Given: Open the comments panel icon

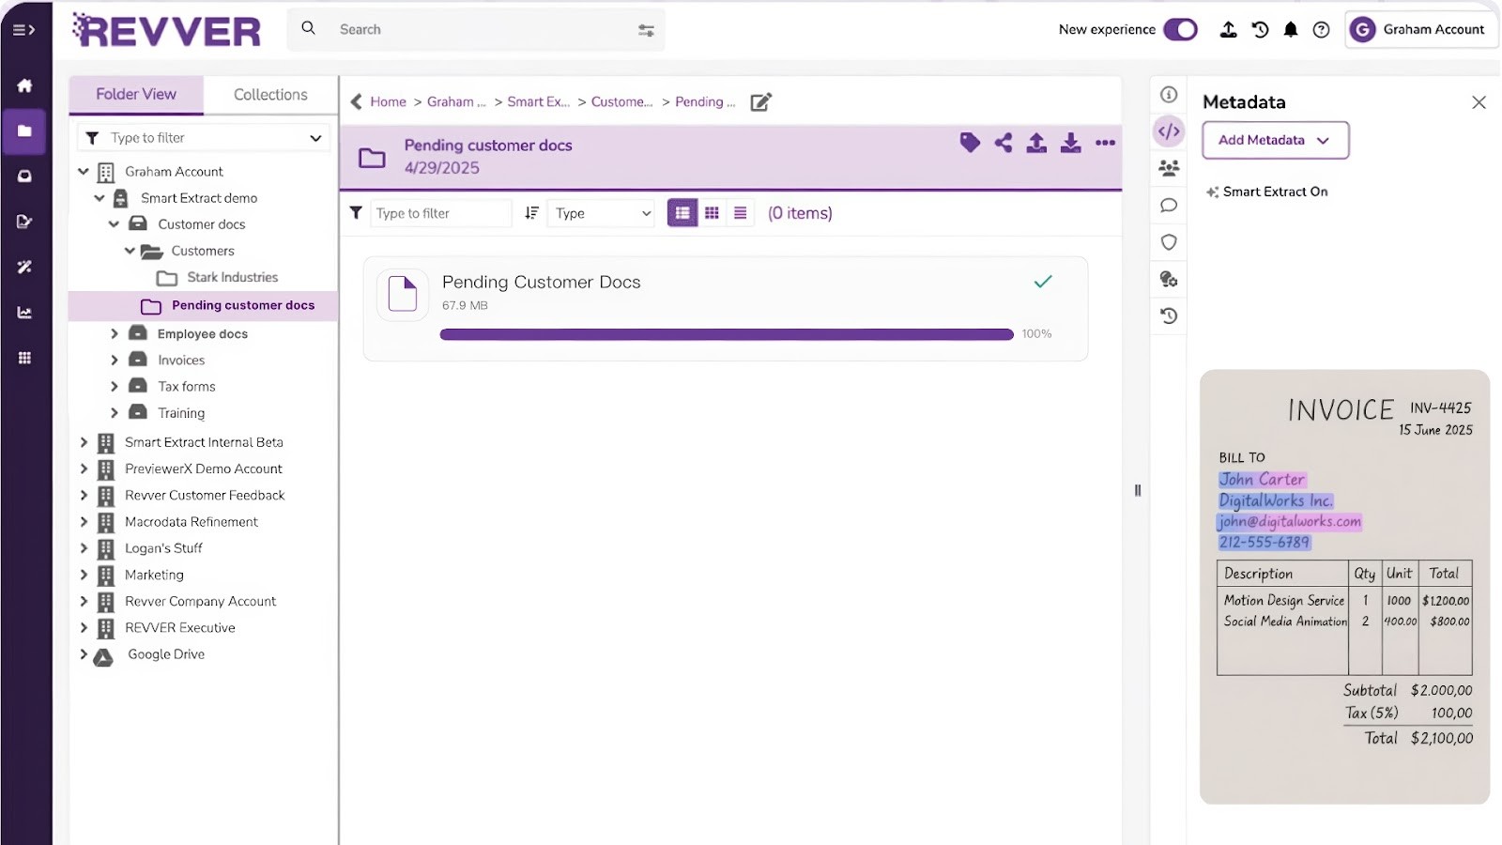Looking at the screenshot, I should (1168, 205).
